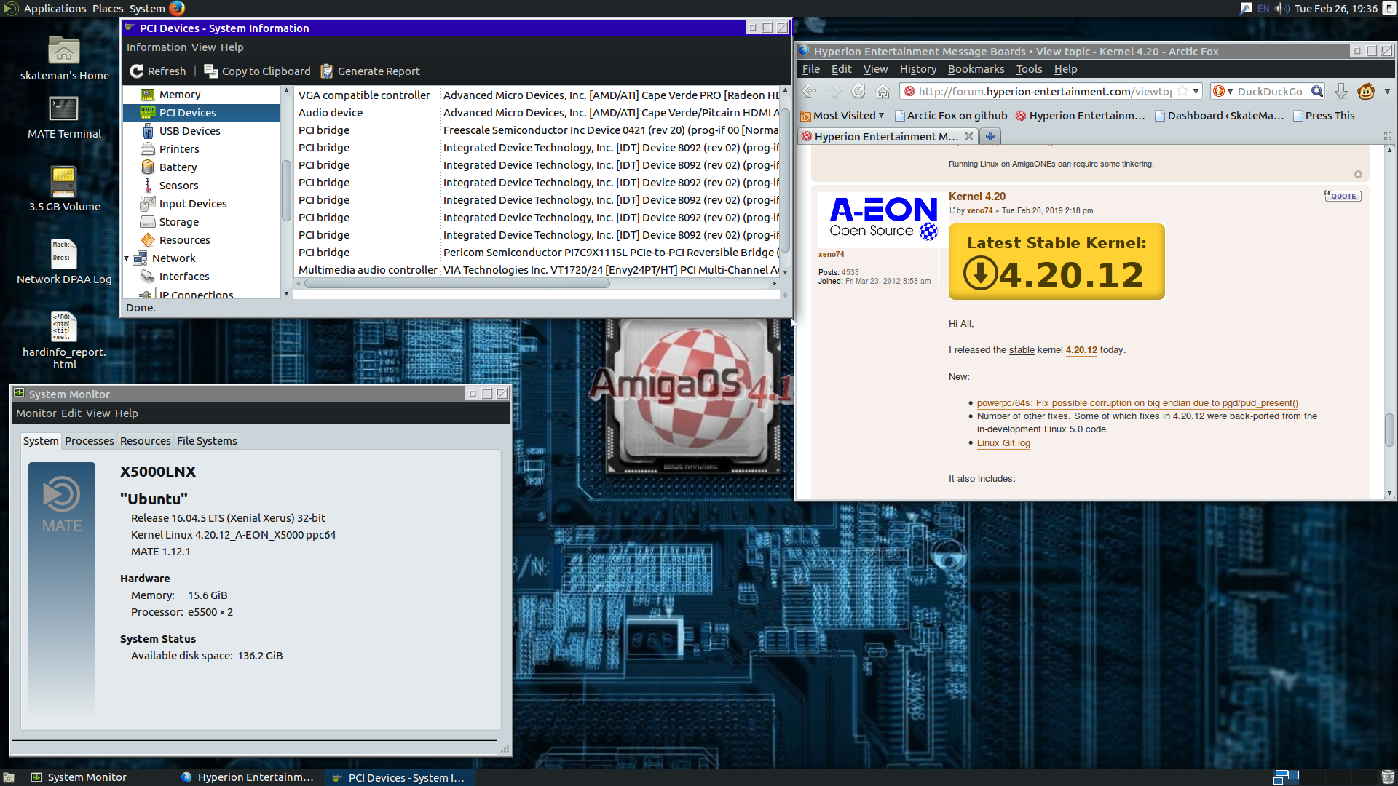Open the powerpc/64s fix link

tap(1137, 403)
